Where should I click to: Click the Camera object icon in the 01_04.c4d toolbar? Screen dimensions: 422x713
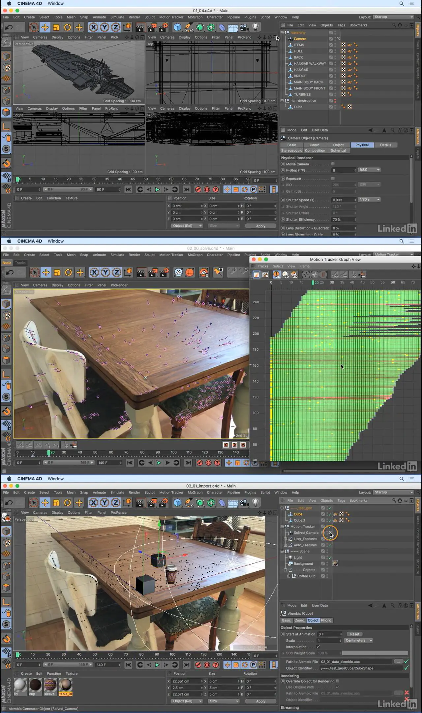coord(244,27)
